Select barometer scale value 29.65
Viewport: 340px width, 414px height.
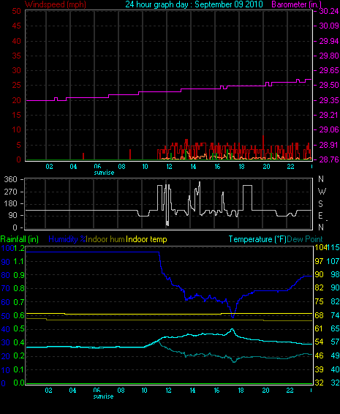[328, 70]
